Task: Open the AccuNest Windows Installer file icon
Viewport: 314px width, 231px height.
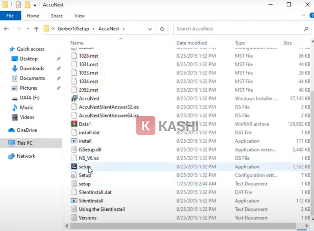Action: (x=74, y=98)
